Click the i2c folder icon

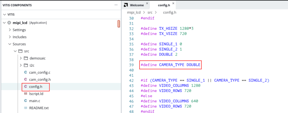coord(26,65)
